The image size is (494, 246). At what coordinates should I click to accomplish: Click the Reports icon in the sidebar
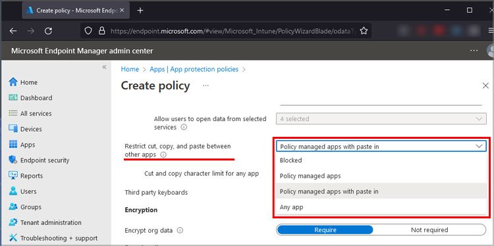[13, 176]
